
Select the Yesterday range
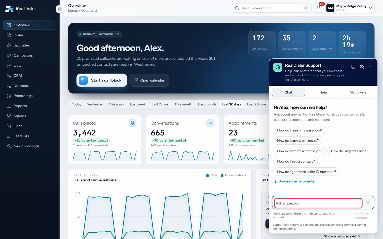[95, 104]
